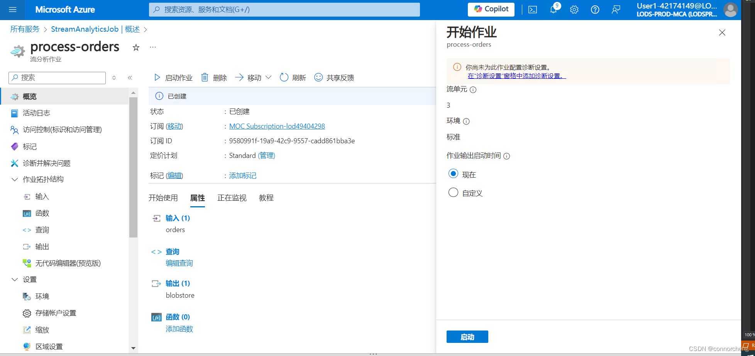Launch Copilot from the header

[x=491, y=9]
